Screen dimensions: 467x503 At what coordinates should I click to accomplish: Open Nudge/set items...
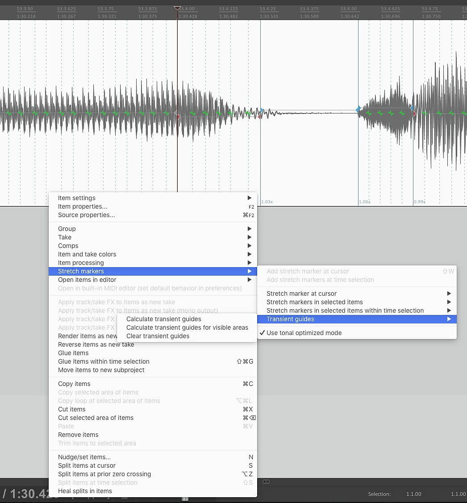tap(153, 457)
